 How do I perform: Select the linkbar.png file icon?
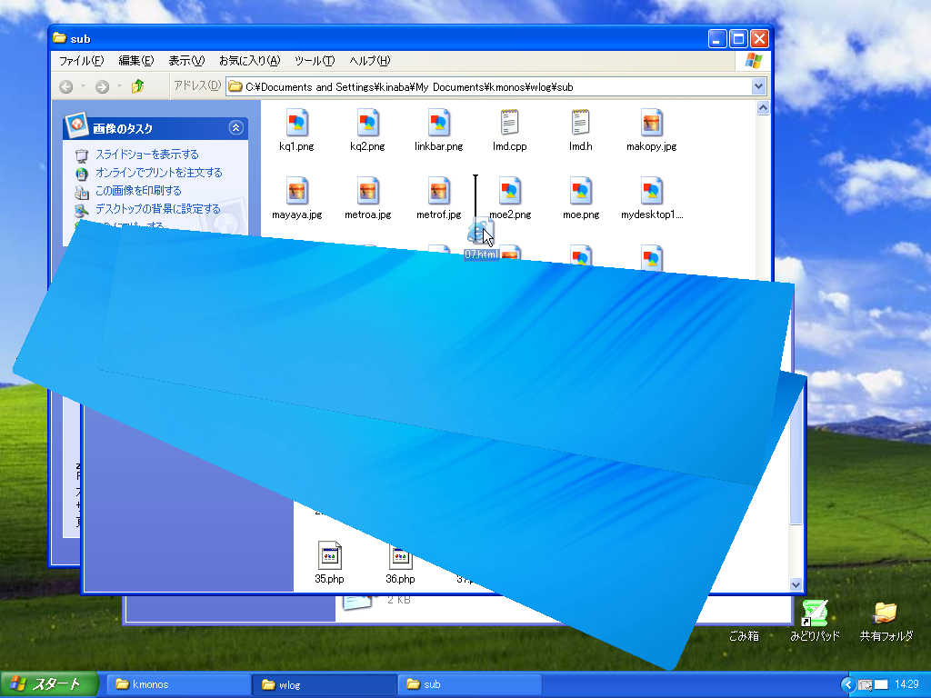click(438, 123)
